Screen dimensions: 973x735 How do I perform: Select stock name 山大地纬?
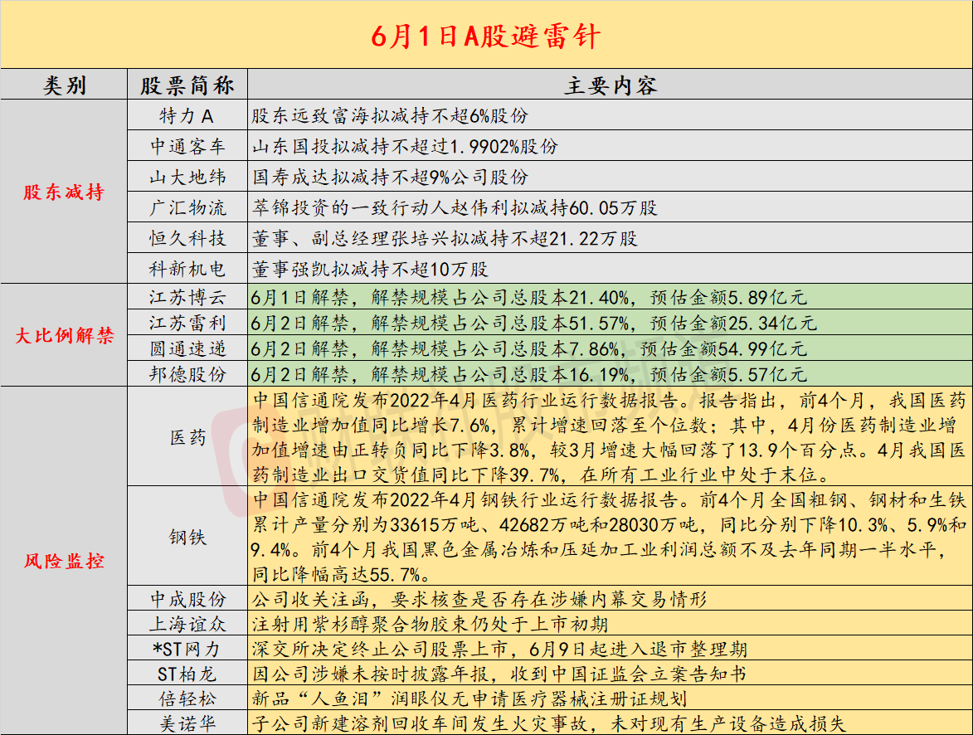click(x=187, y=177)
